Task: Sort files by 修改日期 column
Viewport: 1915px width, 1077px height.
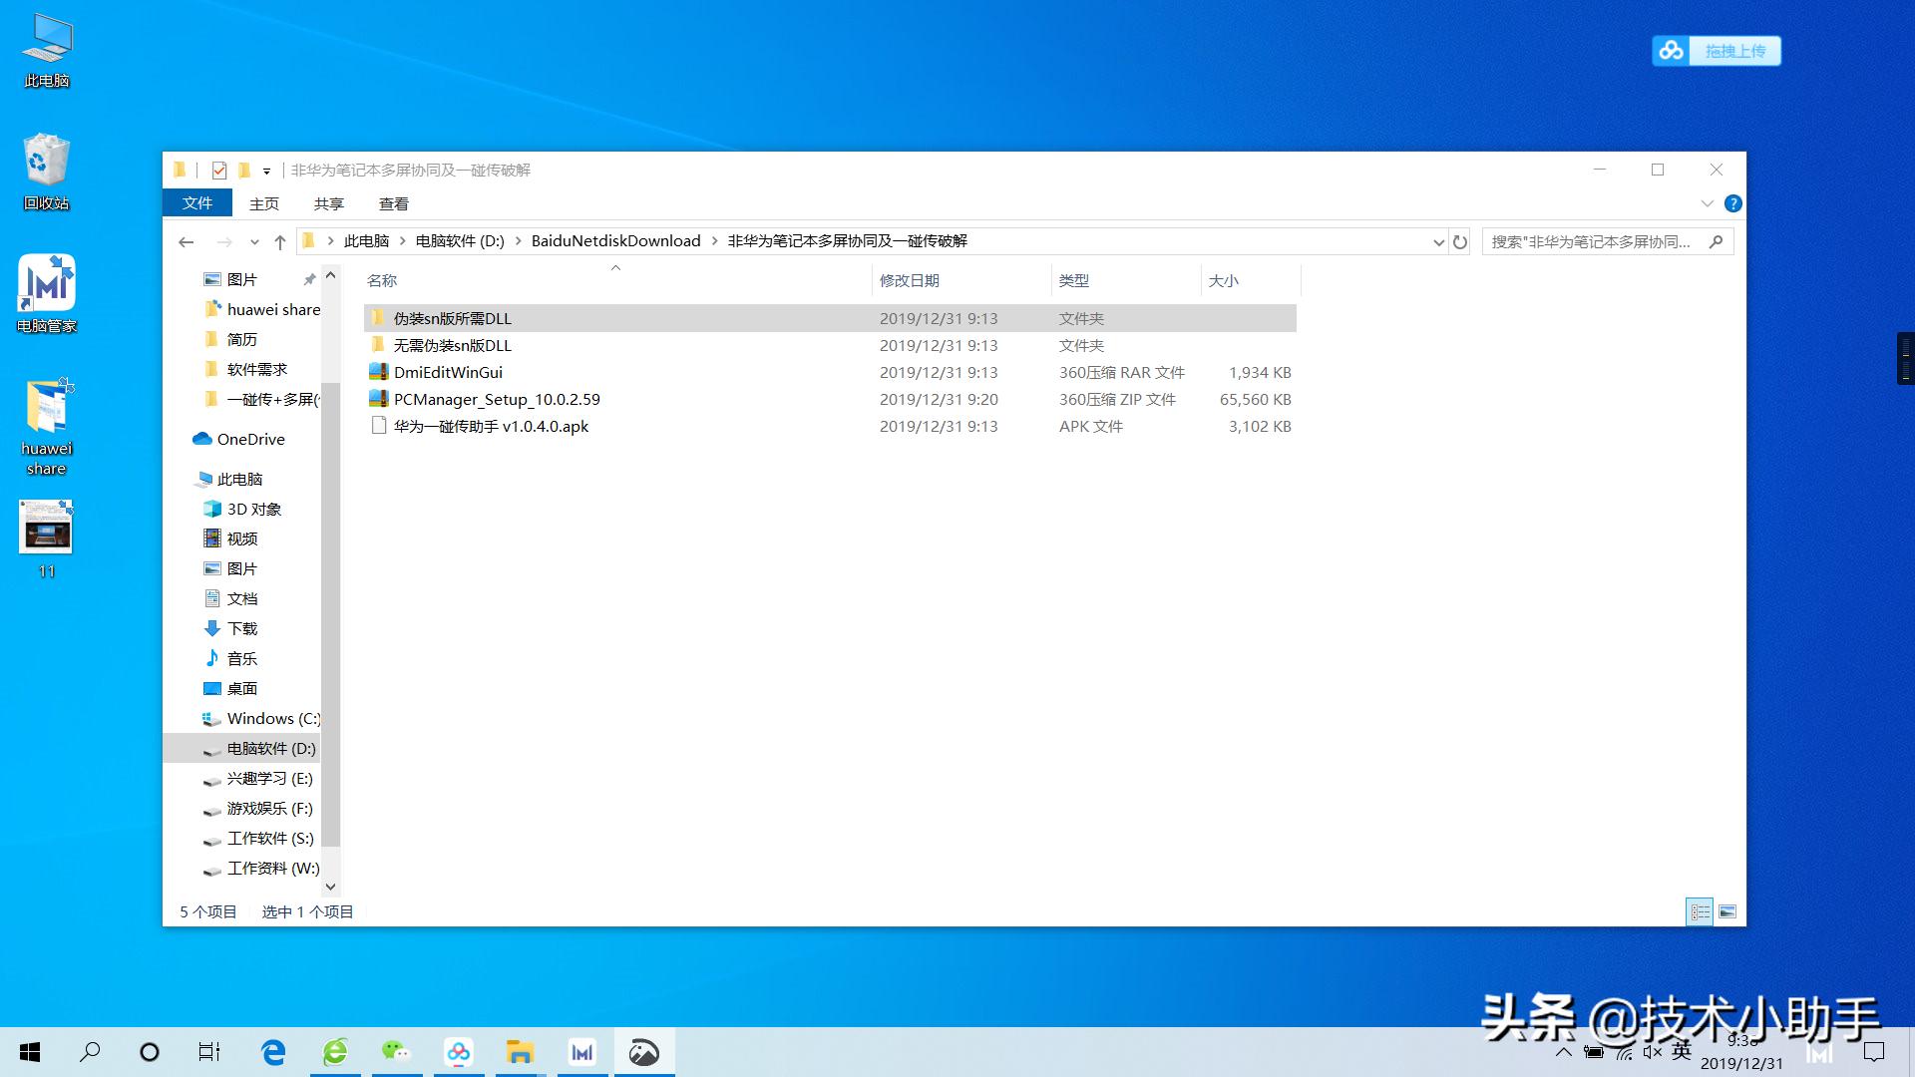Action: (x=909, y=280)
